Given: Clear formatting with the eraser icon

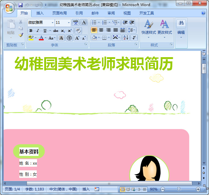Looking at the screenshot, I should pyautogui.click(x=78, y=31).
